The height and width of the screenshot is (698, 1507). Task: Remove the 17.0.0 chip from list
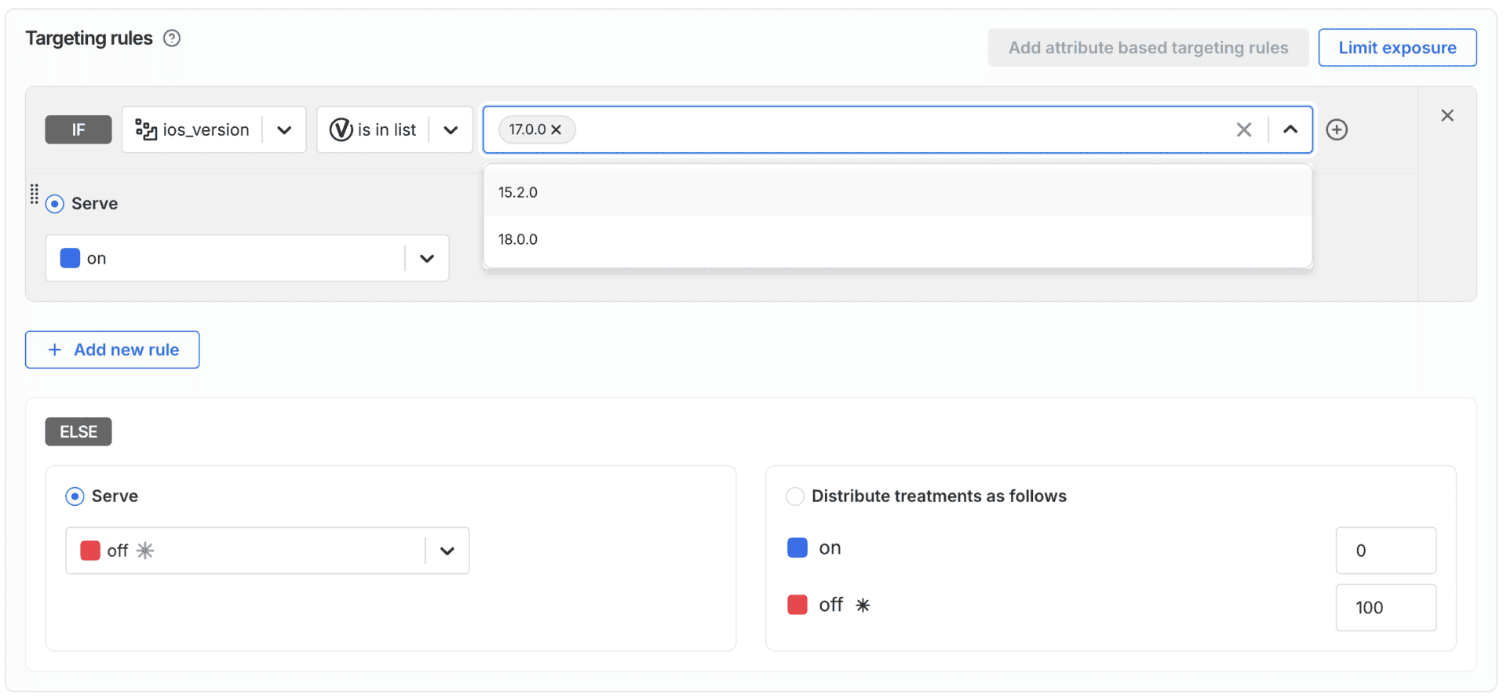click(x=556, y=129)
